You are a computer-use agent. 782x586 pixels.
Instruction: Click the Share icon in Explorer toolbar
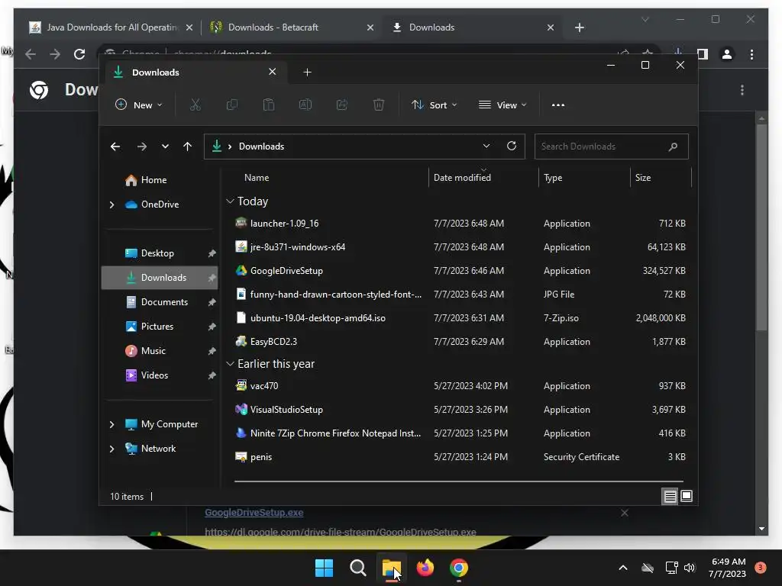342,105
